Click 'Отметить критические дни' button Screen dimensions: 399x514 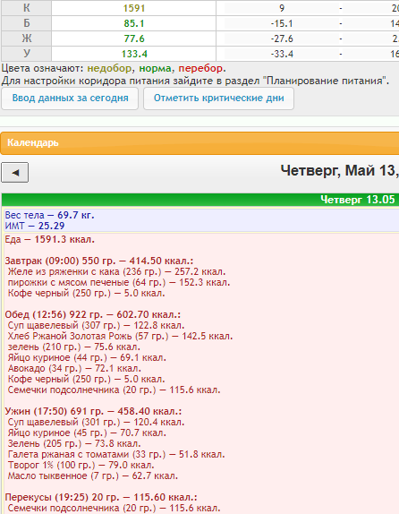(x=219, y=99)
